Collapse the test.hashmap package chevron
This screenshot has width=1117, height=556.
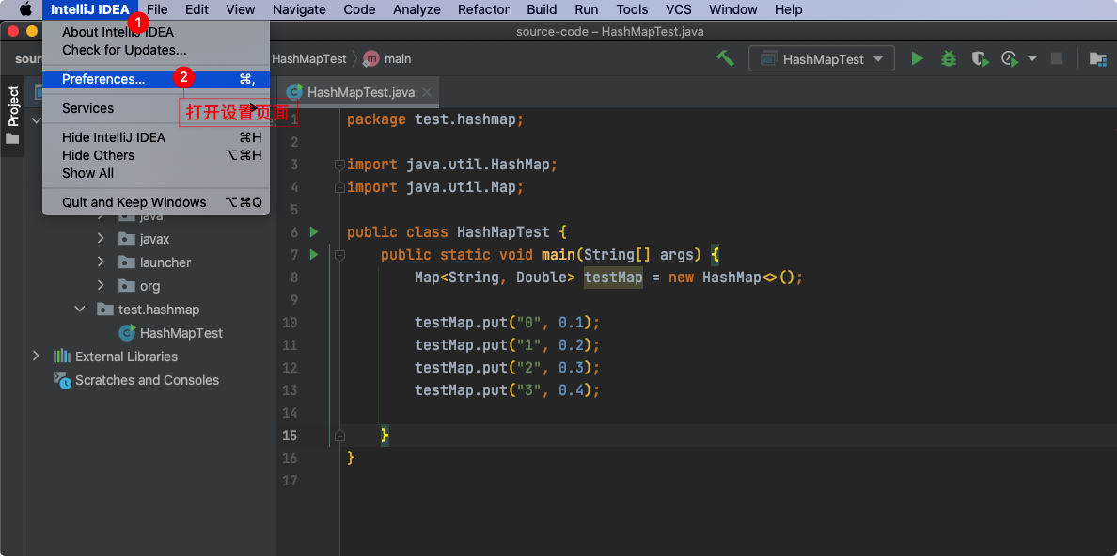[x=78, y=310]
